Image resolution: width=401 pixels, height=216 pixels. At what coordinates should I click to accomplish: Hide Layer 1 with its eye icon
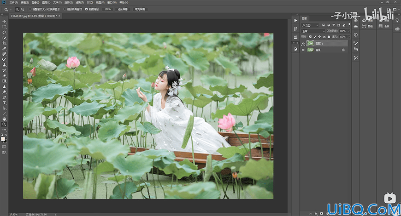pos(303,44)
